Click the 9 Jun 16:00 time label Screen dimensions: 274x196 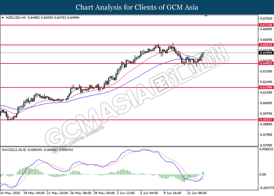click(x=173, y=193)
